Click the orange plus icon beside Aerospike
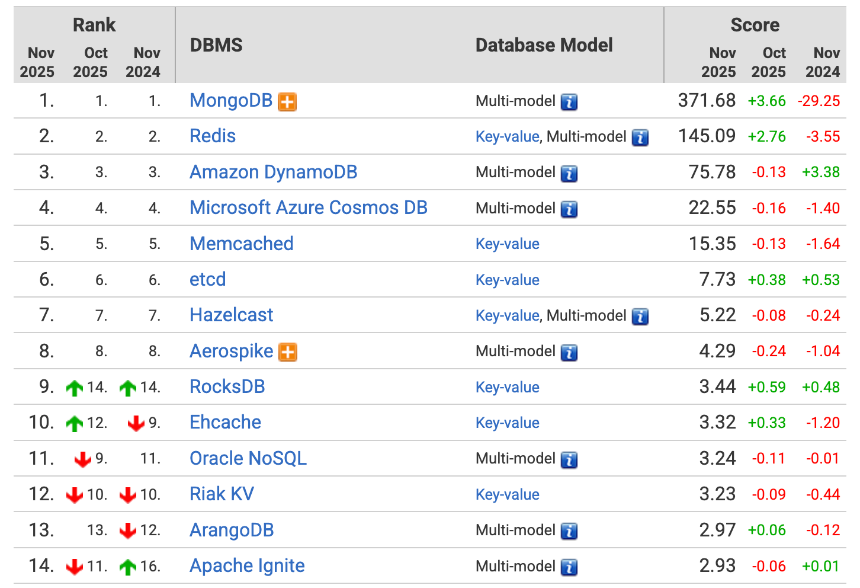The image size is (860, 588). 288,352
